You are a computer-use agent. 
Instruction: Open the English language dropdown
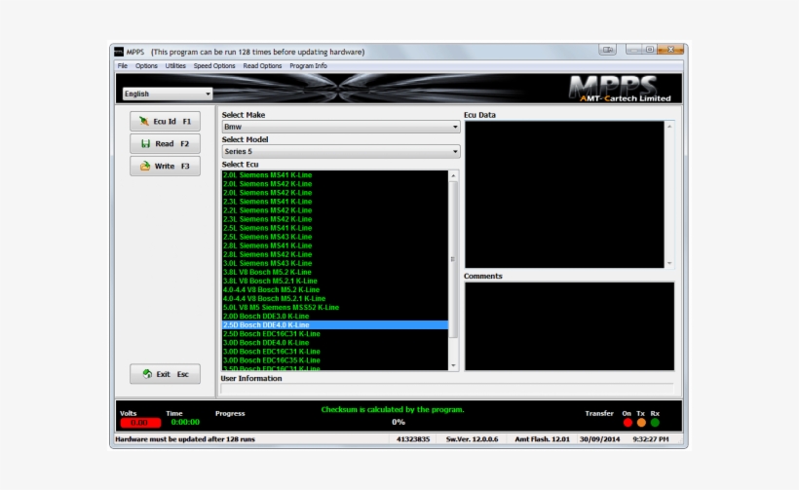click(167, 94)
